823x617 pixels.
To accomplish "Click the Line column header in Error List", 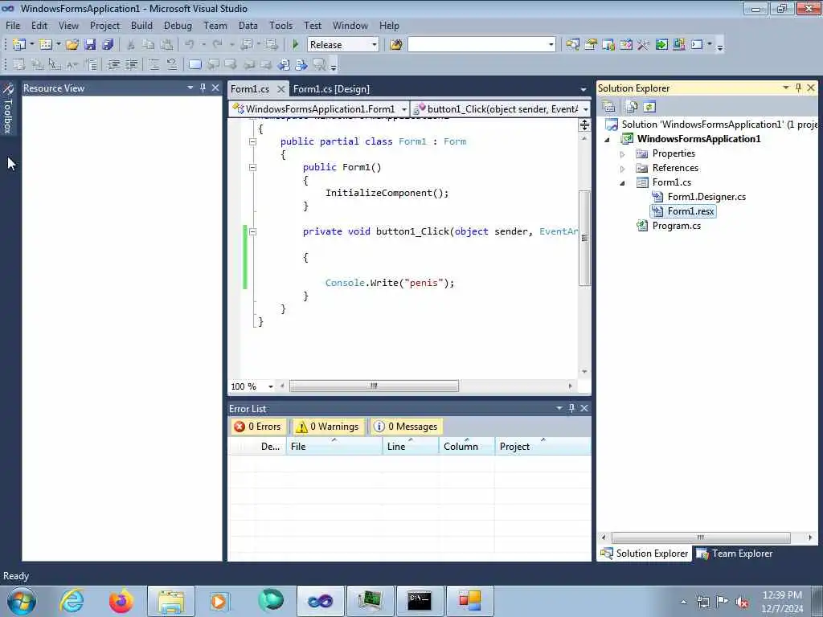I will tap(411, 447).
